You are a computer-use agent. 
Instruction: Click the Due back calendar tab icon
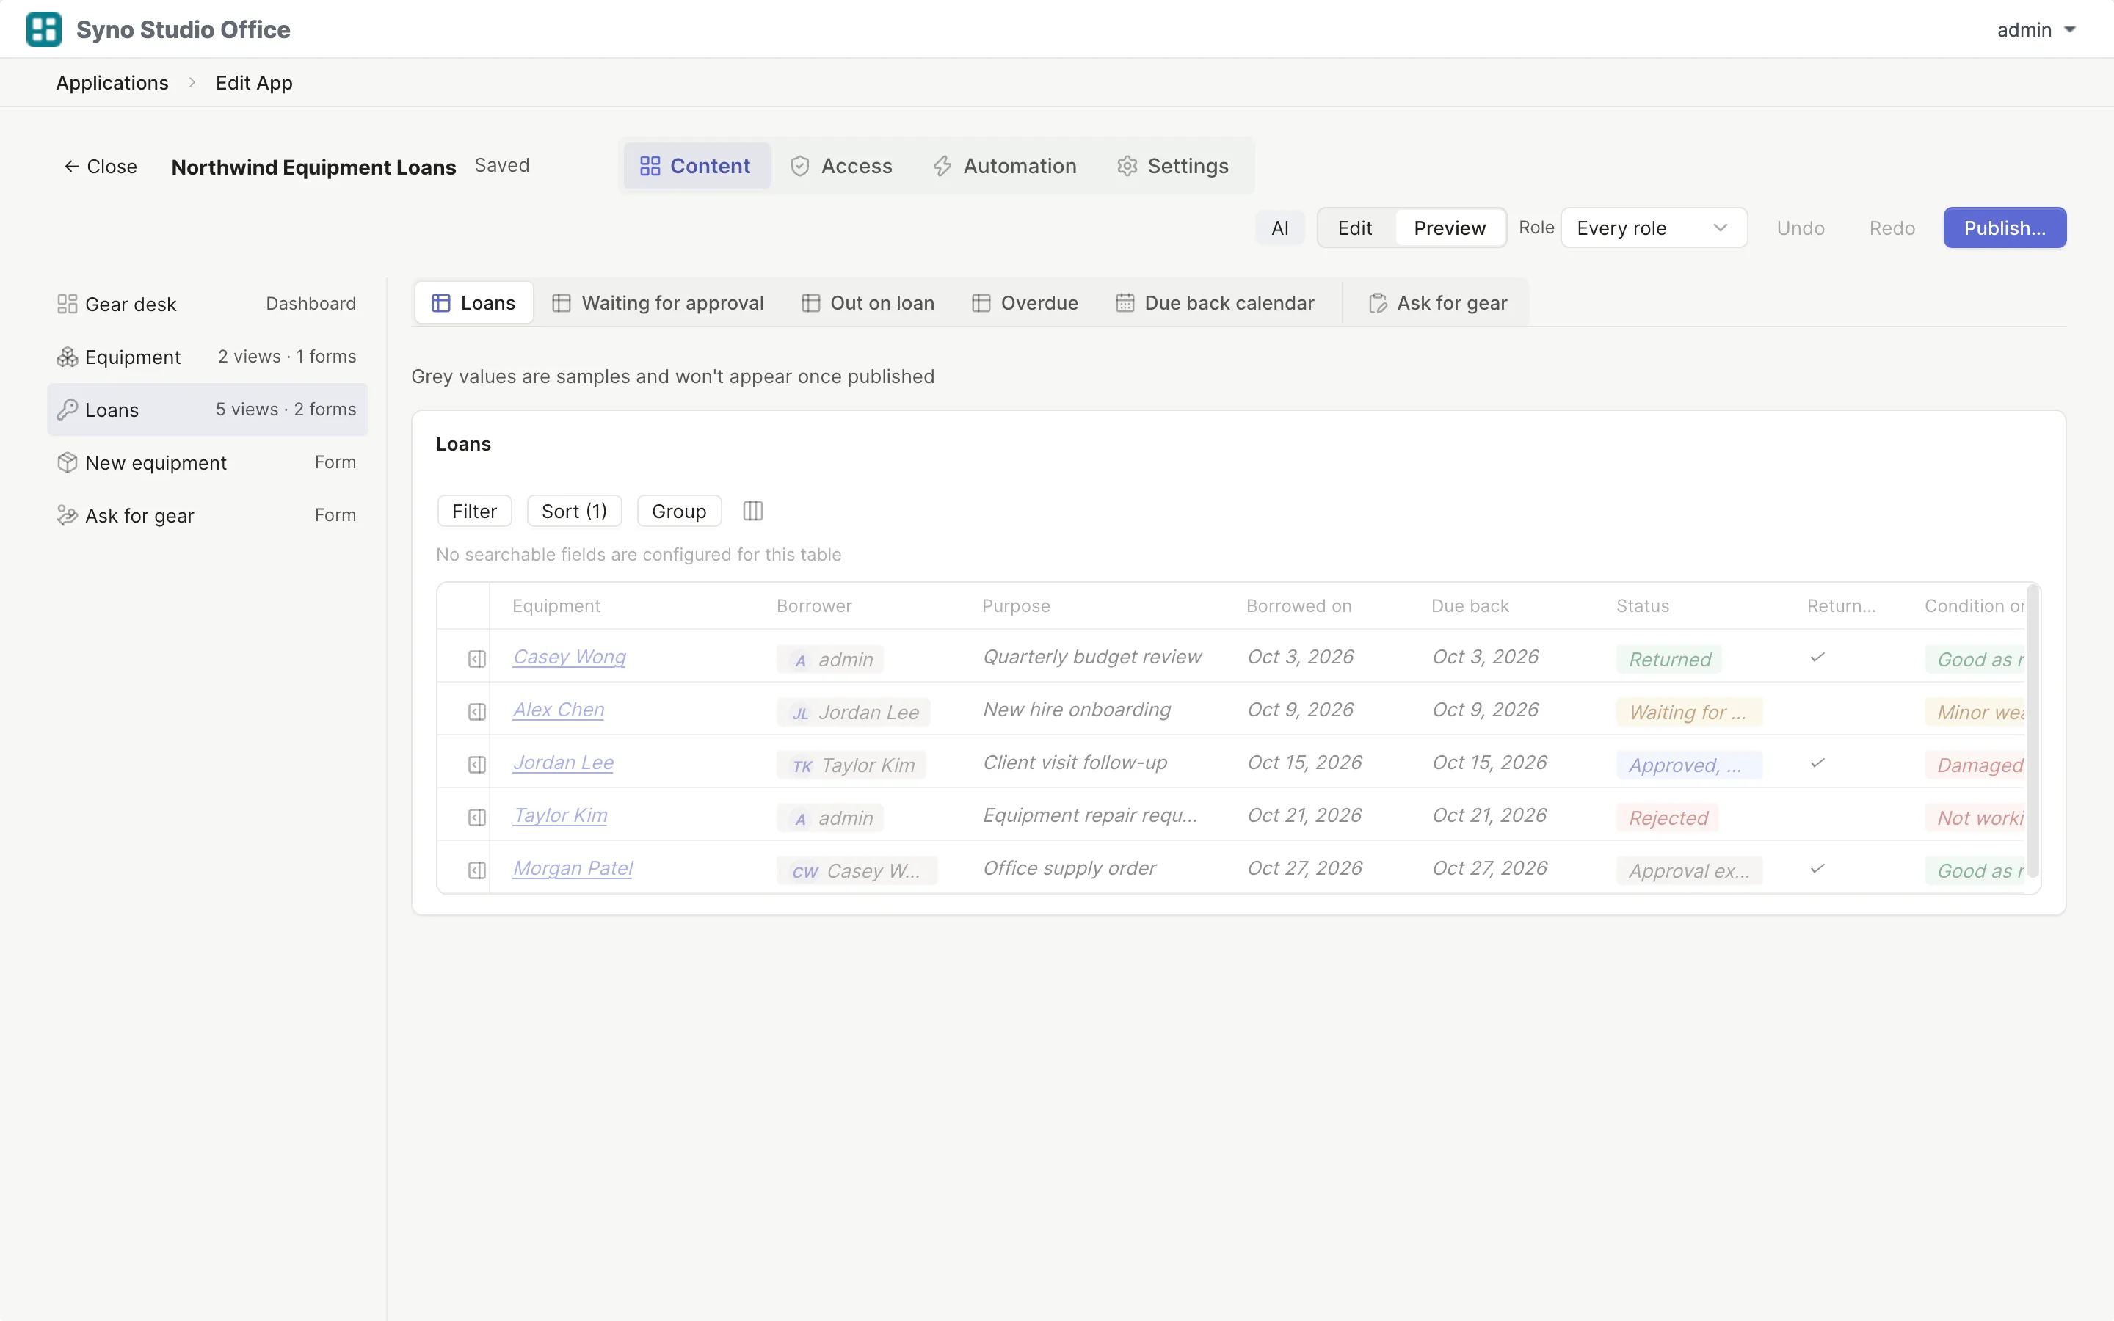(1125, 303)
